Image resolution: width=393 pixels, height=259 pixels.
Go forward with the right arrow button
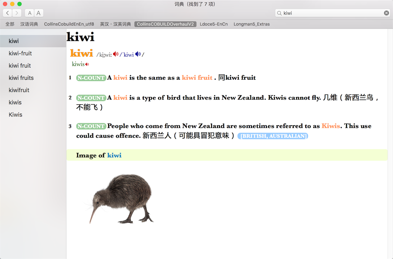point(17,13)
